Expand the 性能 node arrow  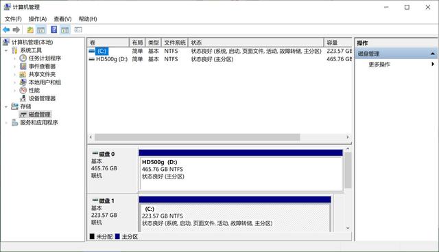click(14, 91)
